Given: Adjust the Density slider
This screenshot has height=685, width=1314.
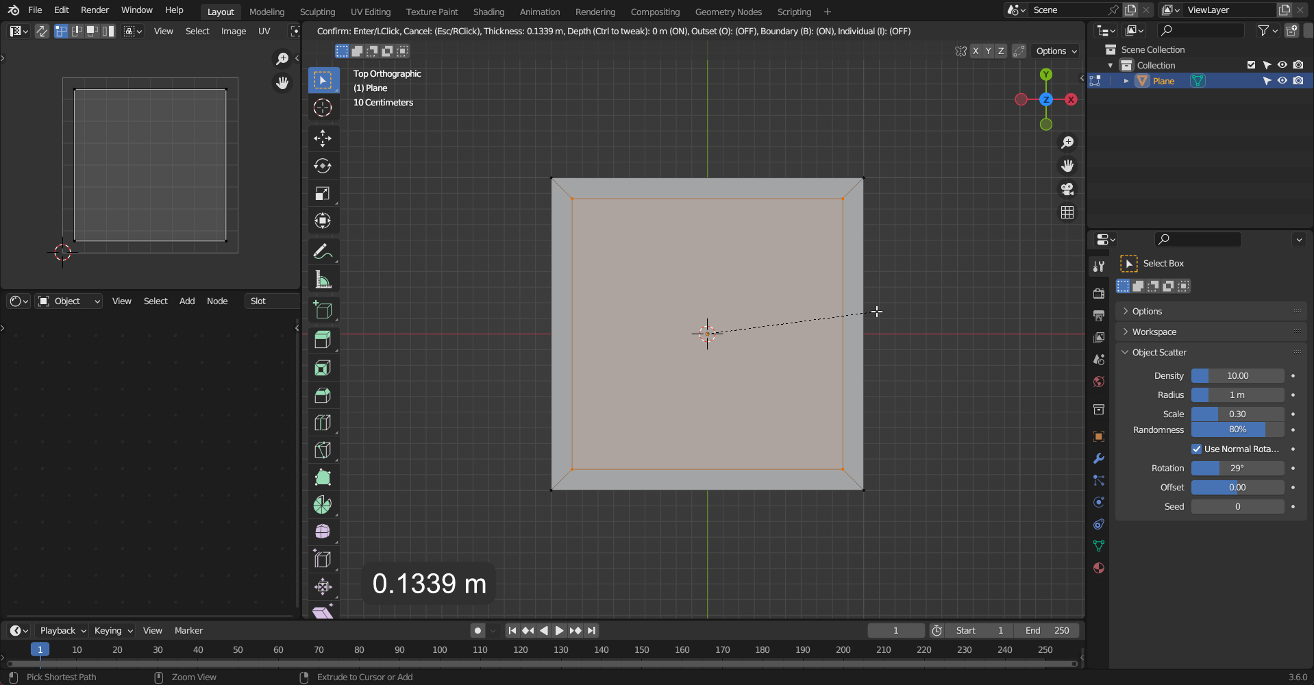Looking at the screenshot, I should click(x=1237, y=375).
